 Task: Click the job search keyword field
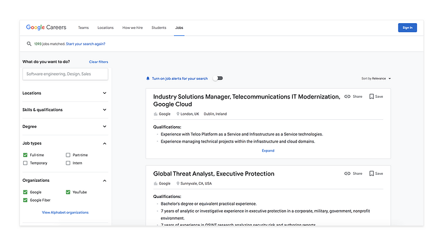point(65,74)
